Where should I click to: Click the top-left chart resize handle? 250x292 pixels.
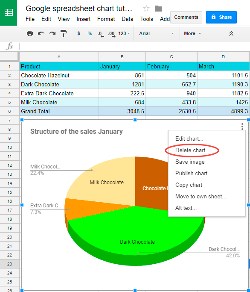[x=22, y=120]
